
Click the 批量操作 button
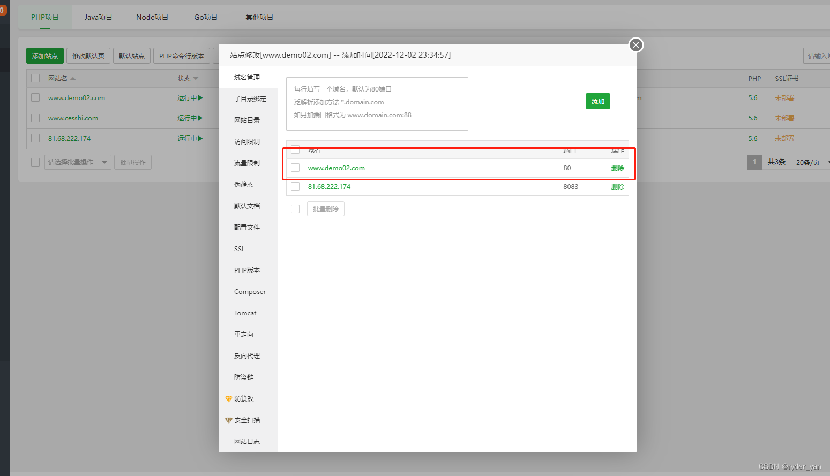click(133, 162)
